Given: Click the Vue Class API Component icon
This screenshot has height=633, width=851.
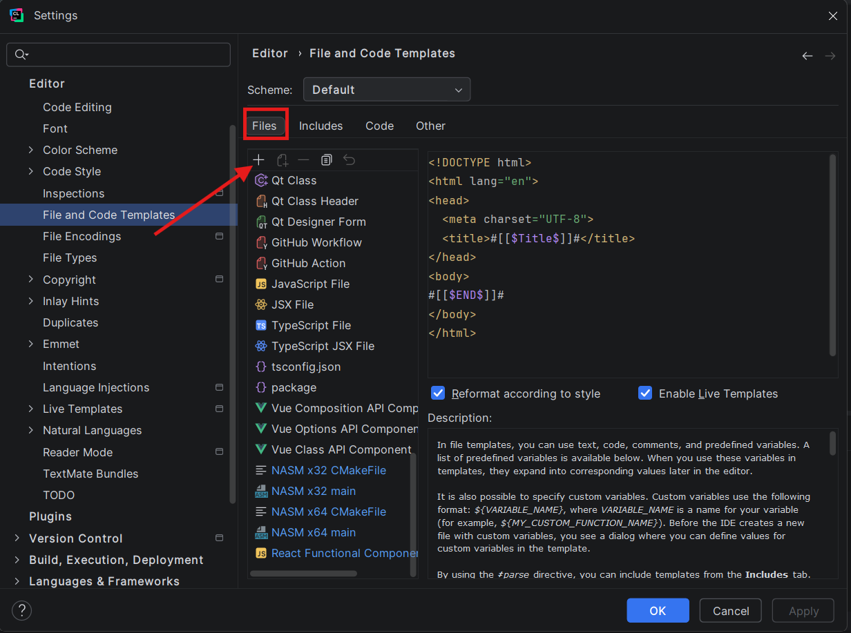Looking at the screenshot, I should pyautogui.click(x=261, y=449).
